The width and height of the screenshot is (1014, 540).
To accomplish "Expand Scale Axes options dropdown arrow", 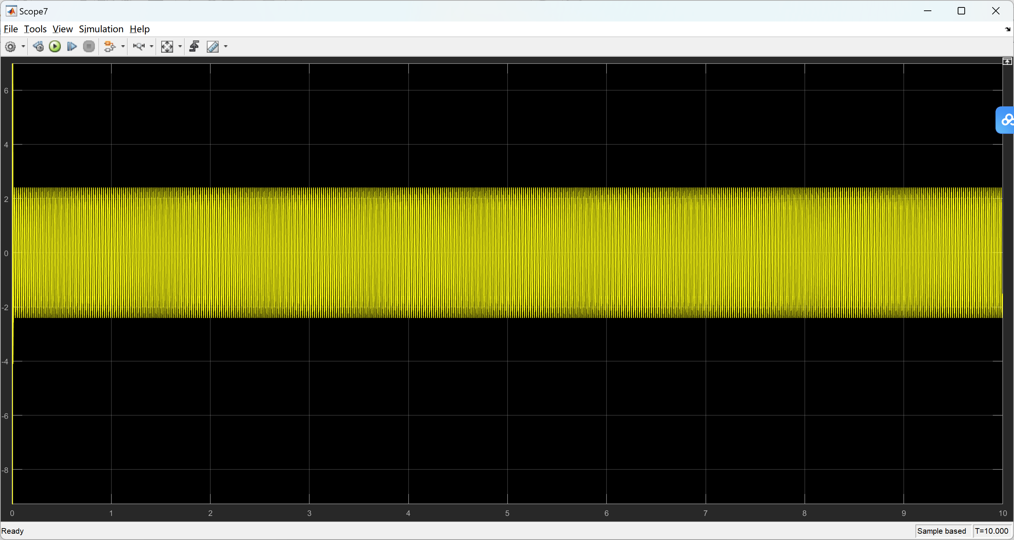I will [180, 47].
